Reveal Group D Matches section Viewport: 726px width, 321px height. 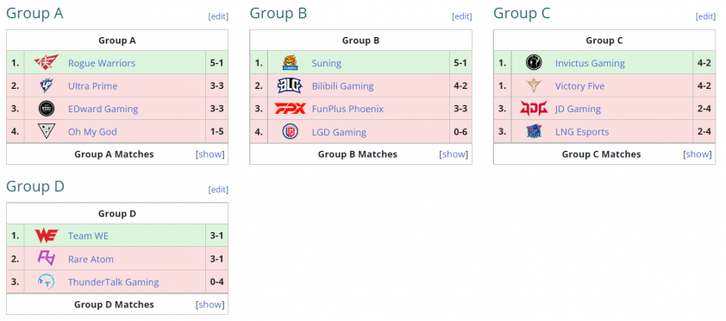(210, 305)
